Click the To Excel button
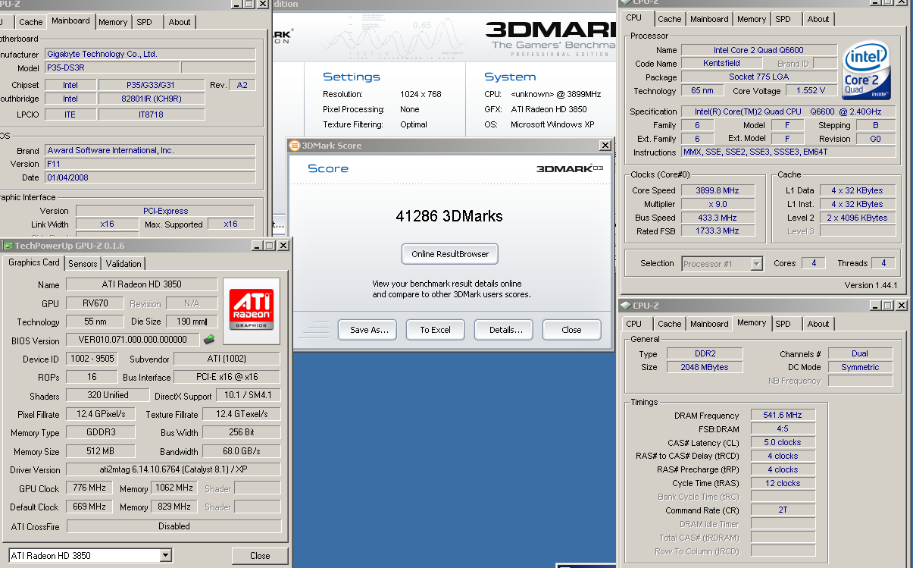 tap(436, 330)
